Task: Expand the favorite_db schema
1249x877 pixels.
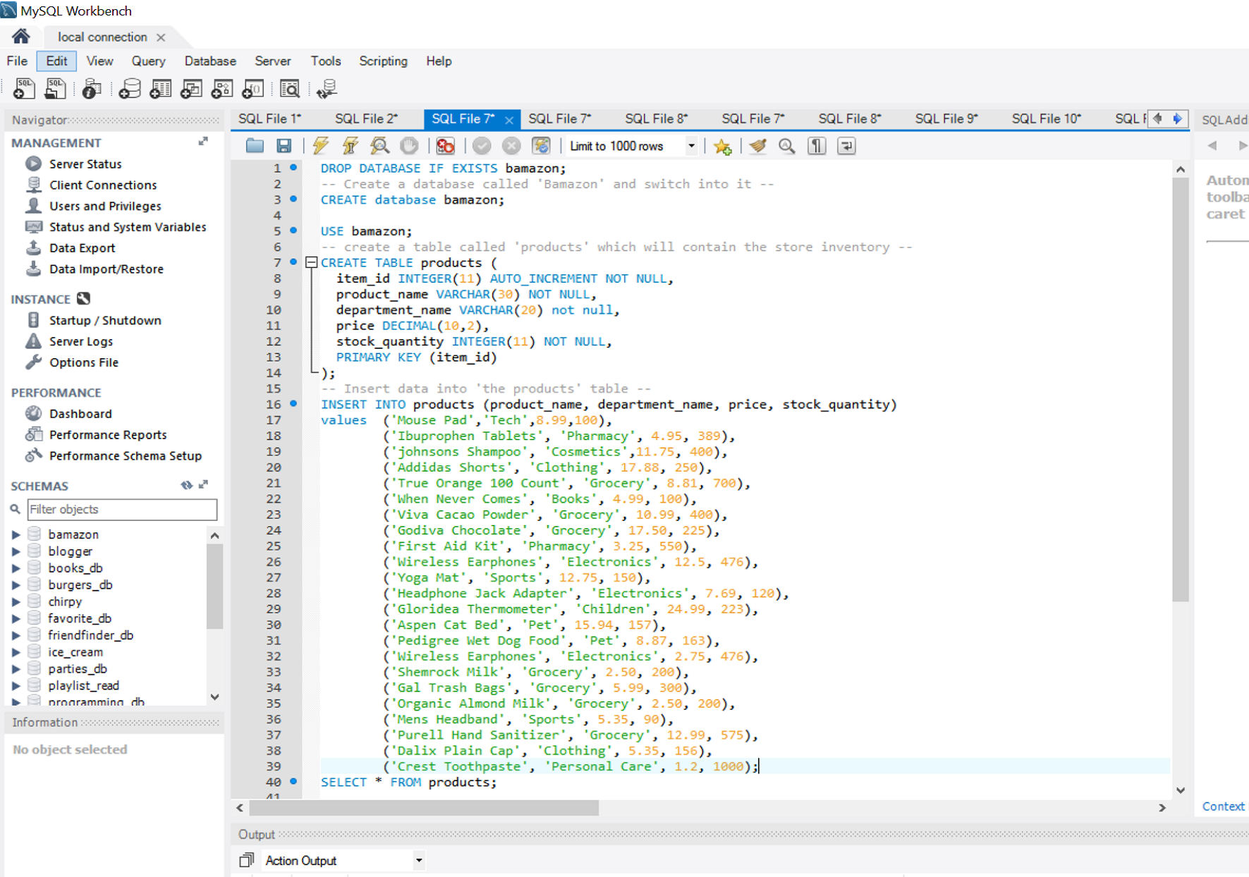Action: point(16,618)
